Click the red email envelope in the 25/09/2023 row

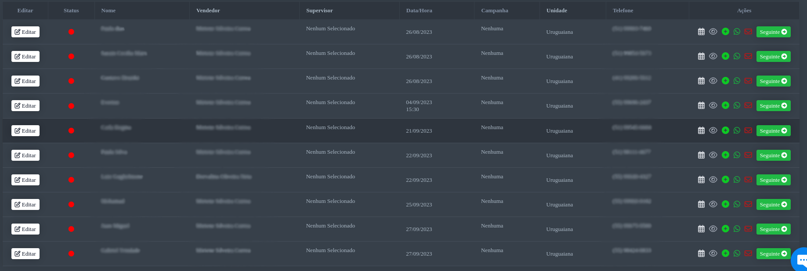749,204
